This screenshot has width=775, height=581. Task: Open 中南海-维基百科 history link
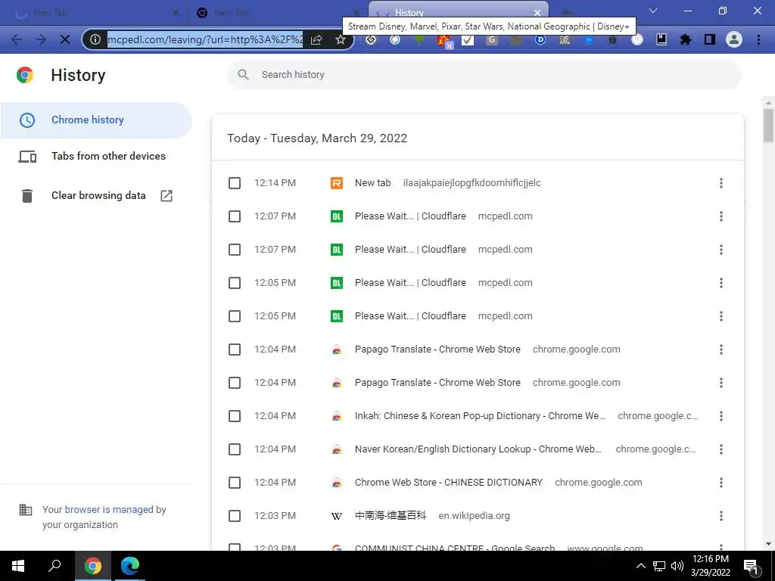(391, 516)
